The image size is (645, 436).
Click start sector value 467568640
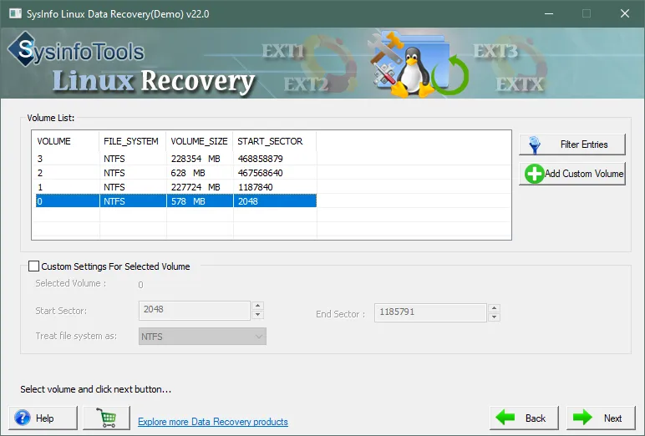[x=261, y=173]
